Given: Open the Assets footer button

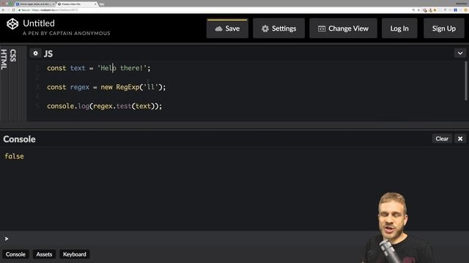Looking at the screenshot, I should pos(44,254).
